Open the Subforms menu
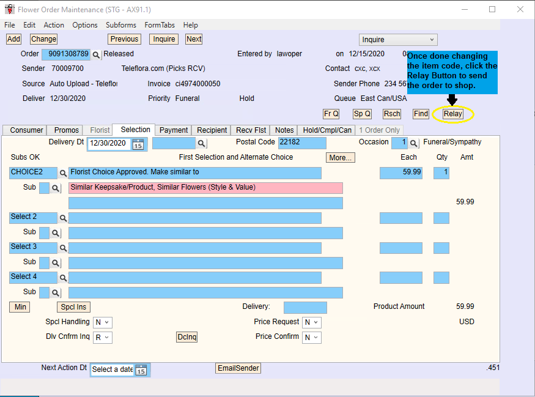The image size is (535, 397). [121, 25]
